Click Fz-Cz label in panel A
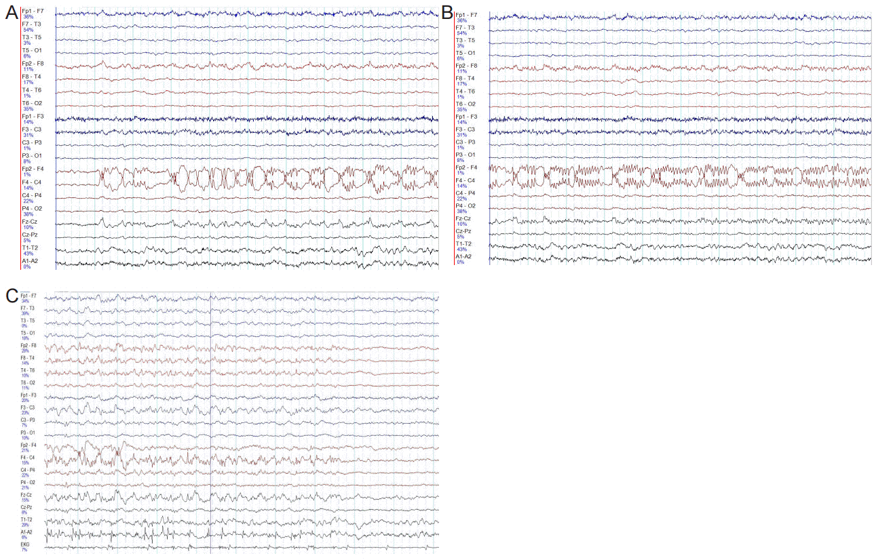The height and width of the screenshot is (560, 874). (x=29, y=222)
